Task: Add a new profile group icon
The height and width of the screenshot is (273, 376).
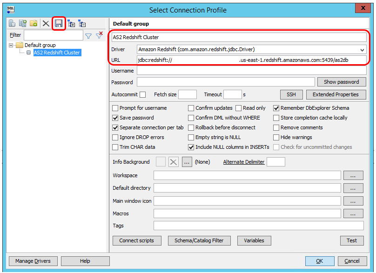Action: [x=34, y=23]
